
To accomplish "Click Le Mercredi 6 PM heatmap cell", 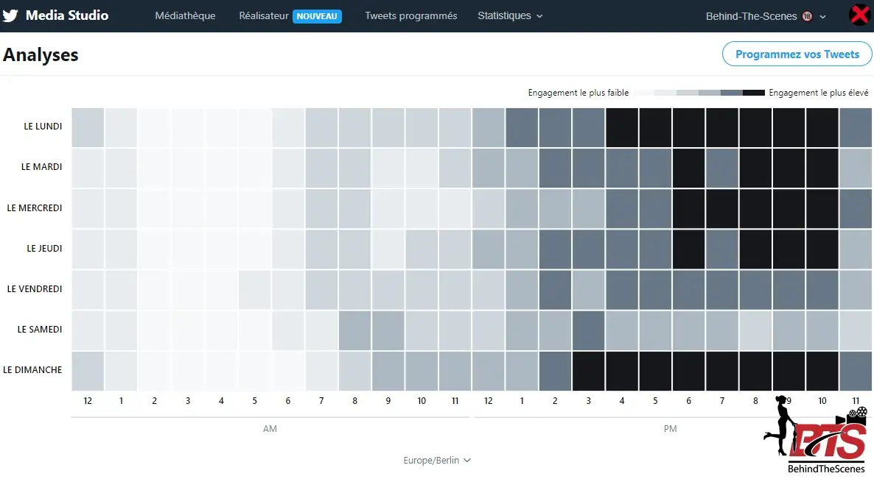I will 688,208.
